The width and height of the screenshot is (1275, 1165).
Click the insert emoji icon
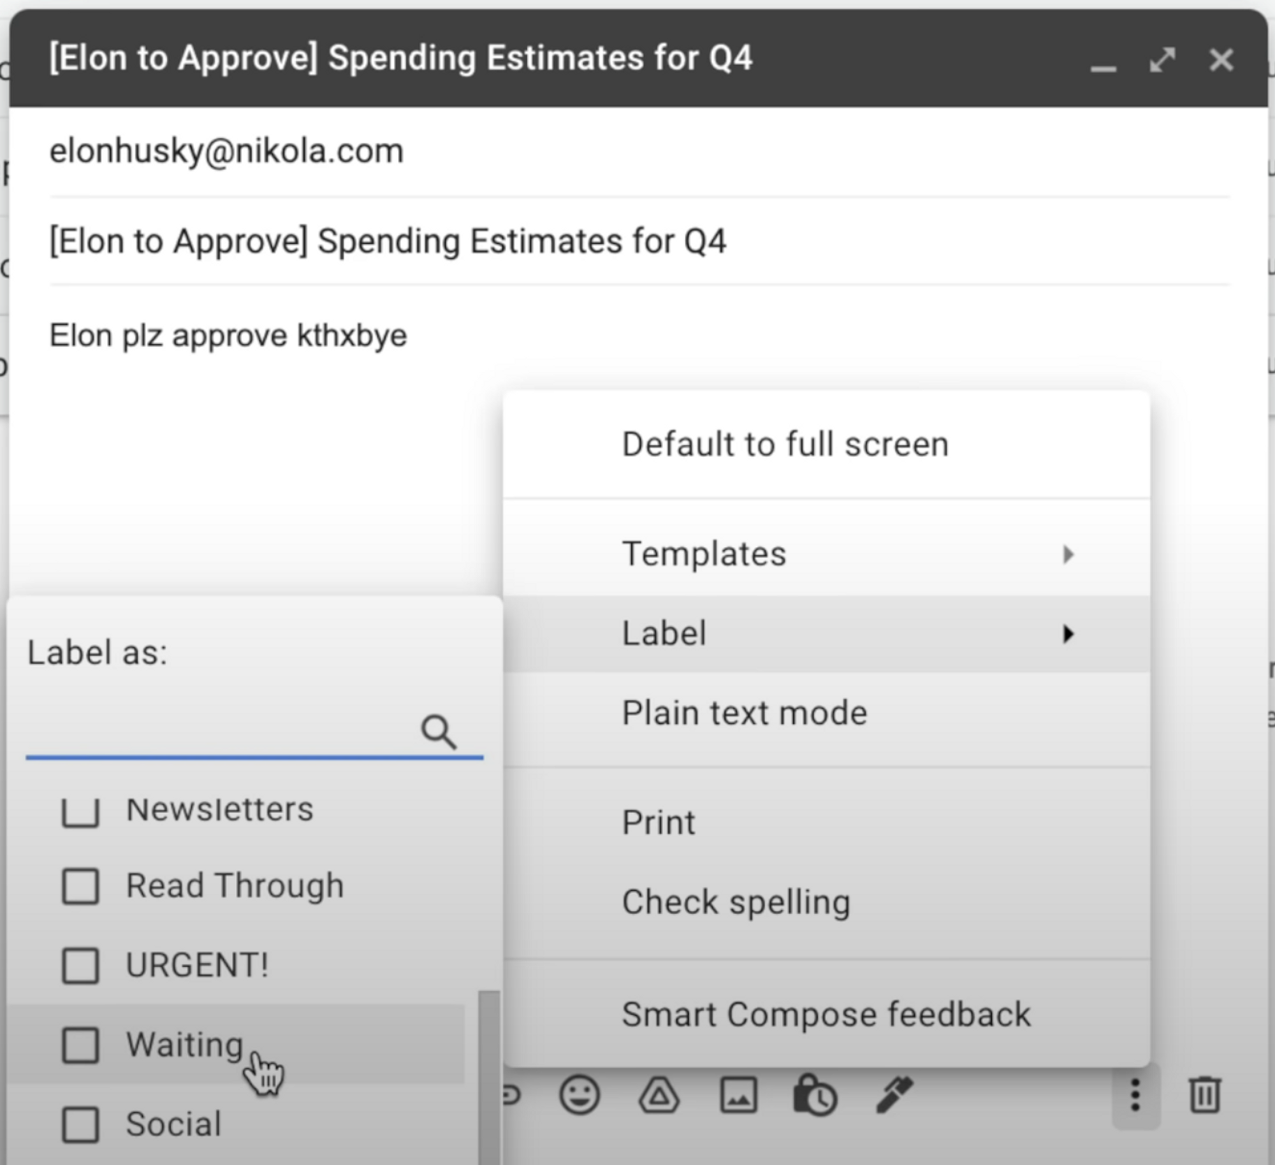pos(579,1096)
